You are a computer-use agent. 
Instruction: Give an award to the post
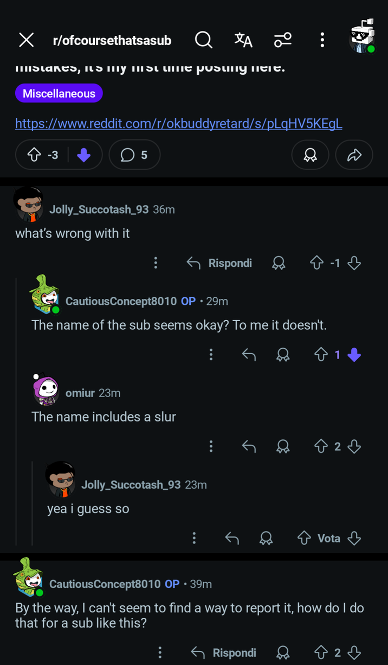(x=310, y=155)
